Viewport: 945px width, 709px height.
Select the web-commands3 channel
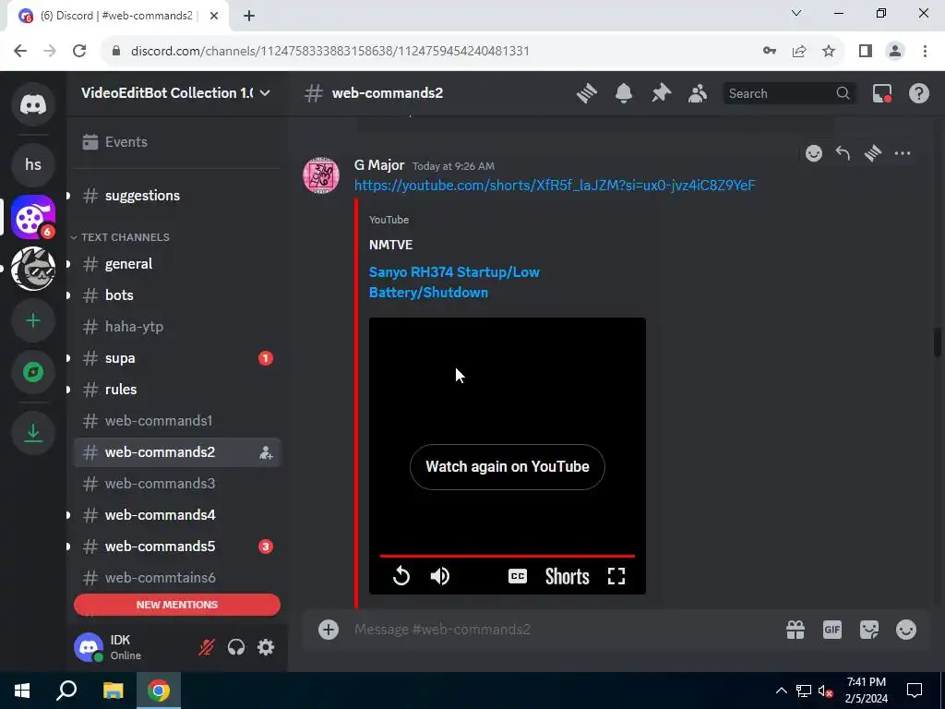pyautogui.click(x=177, y=484)
